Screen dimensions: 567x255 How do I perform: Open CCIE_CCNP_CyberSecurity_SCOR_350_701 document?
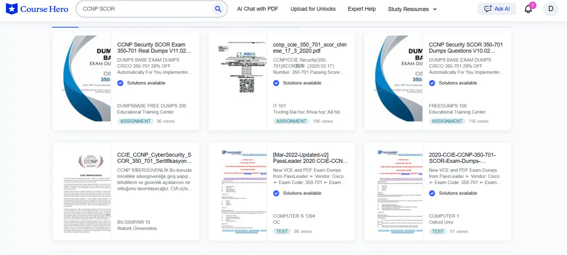[155, 158]
